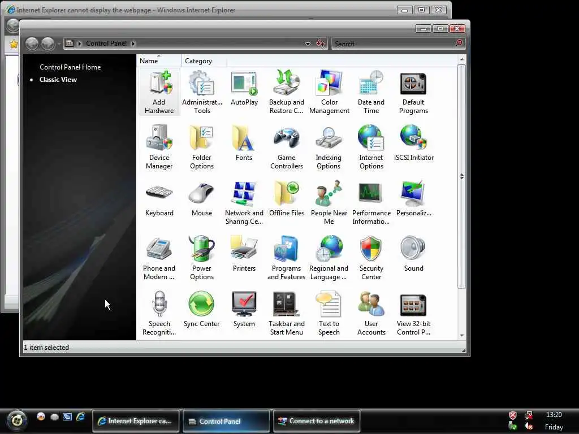Image resolution: width=579 pixels, height=434 pixels.
Task: Click the Switch between windows Quick Launch icon
Action: [67, 417]
